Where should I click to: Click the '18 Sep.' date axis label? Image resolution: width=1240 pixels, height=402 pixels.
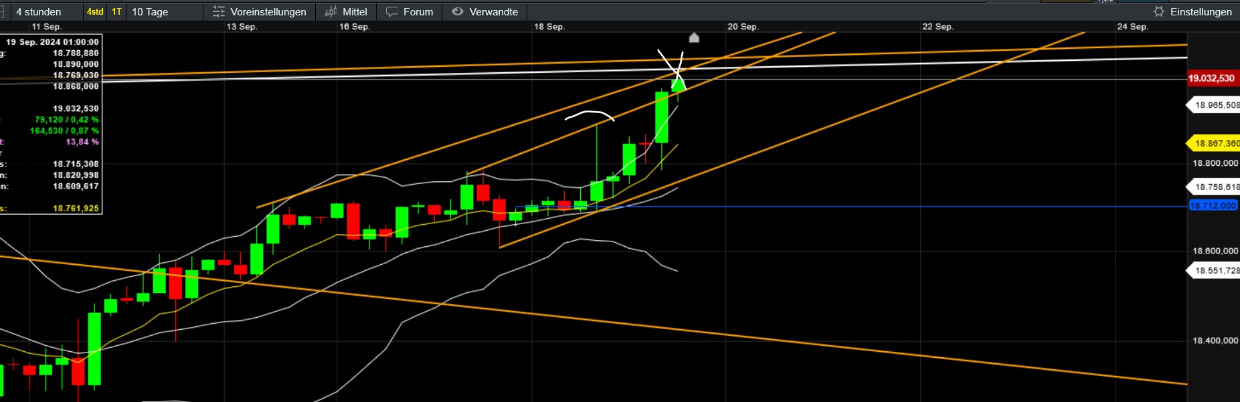click(x=549, y=27)
